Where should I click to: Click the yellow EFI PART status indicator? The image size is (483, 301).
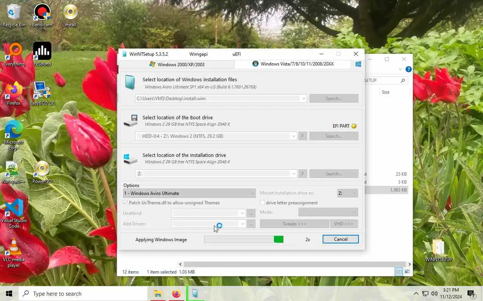[354, 126]
